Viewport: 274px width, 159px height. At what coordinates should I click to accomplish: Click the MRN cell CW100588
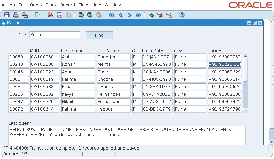pyautogui.click(x=45, y=87)
